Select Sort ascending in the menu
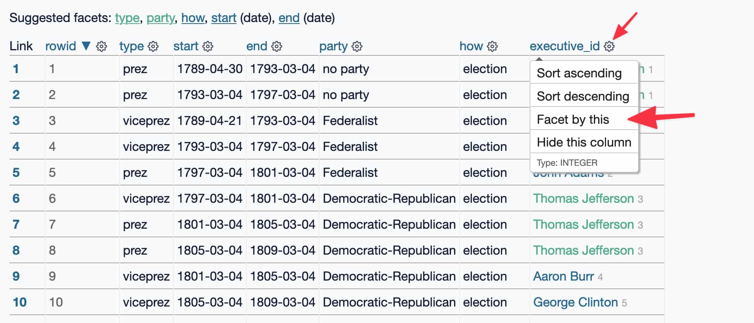Image resolution: width=754 pixels, height=323 pixels. point(579,73)
